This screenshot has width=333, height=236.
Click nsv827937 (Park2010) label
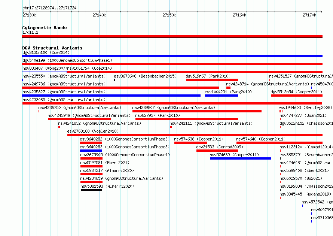158,115
